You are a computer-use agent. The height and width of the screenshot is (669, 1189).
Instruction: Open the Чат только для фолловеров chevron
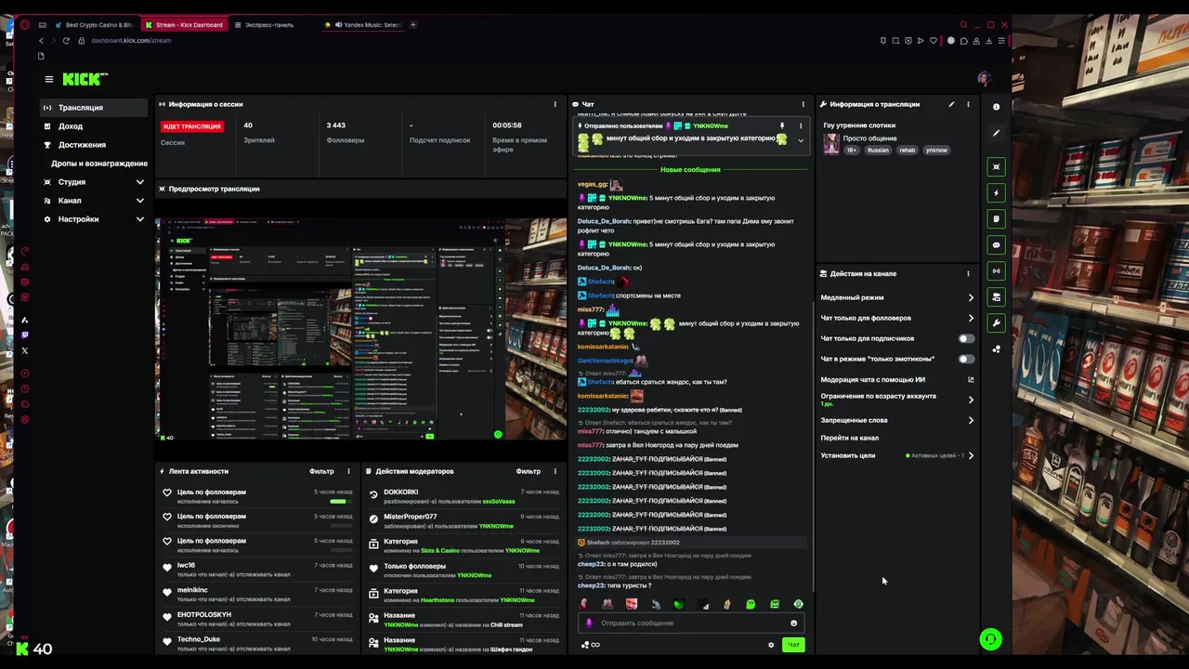(971, 318)
